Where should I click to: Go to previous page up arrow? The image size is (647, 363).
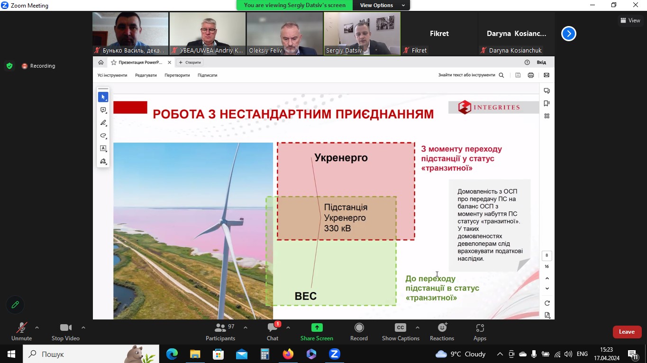click(547, 278)
